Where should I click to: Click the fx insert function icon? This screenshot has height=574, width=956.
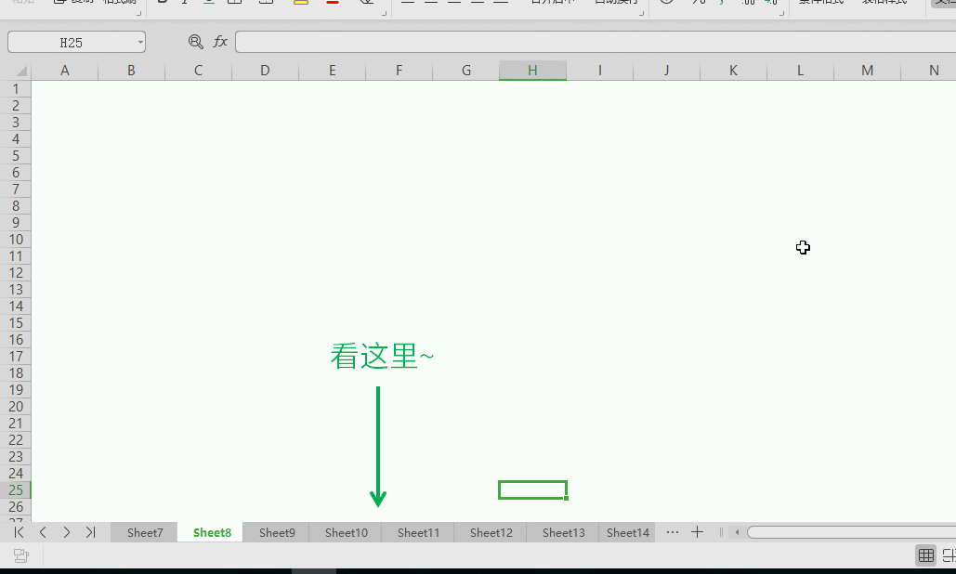(x=219, y=42)
